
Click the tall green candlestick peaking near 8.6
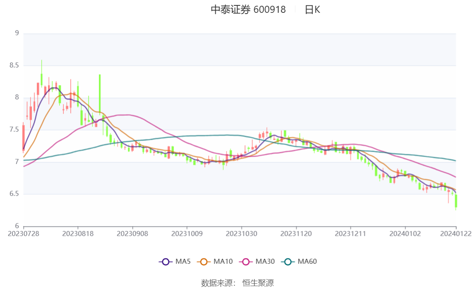(41, 74)
